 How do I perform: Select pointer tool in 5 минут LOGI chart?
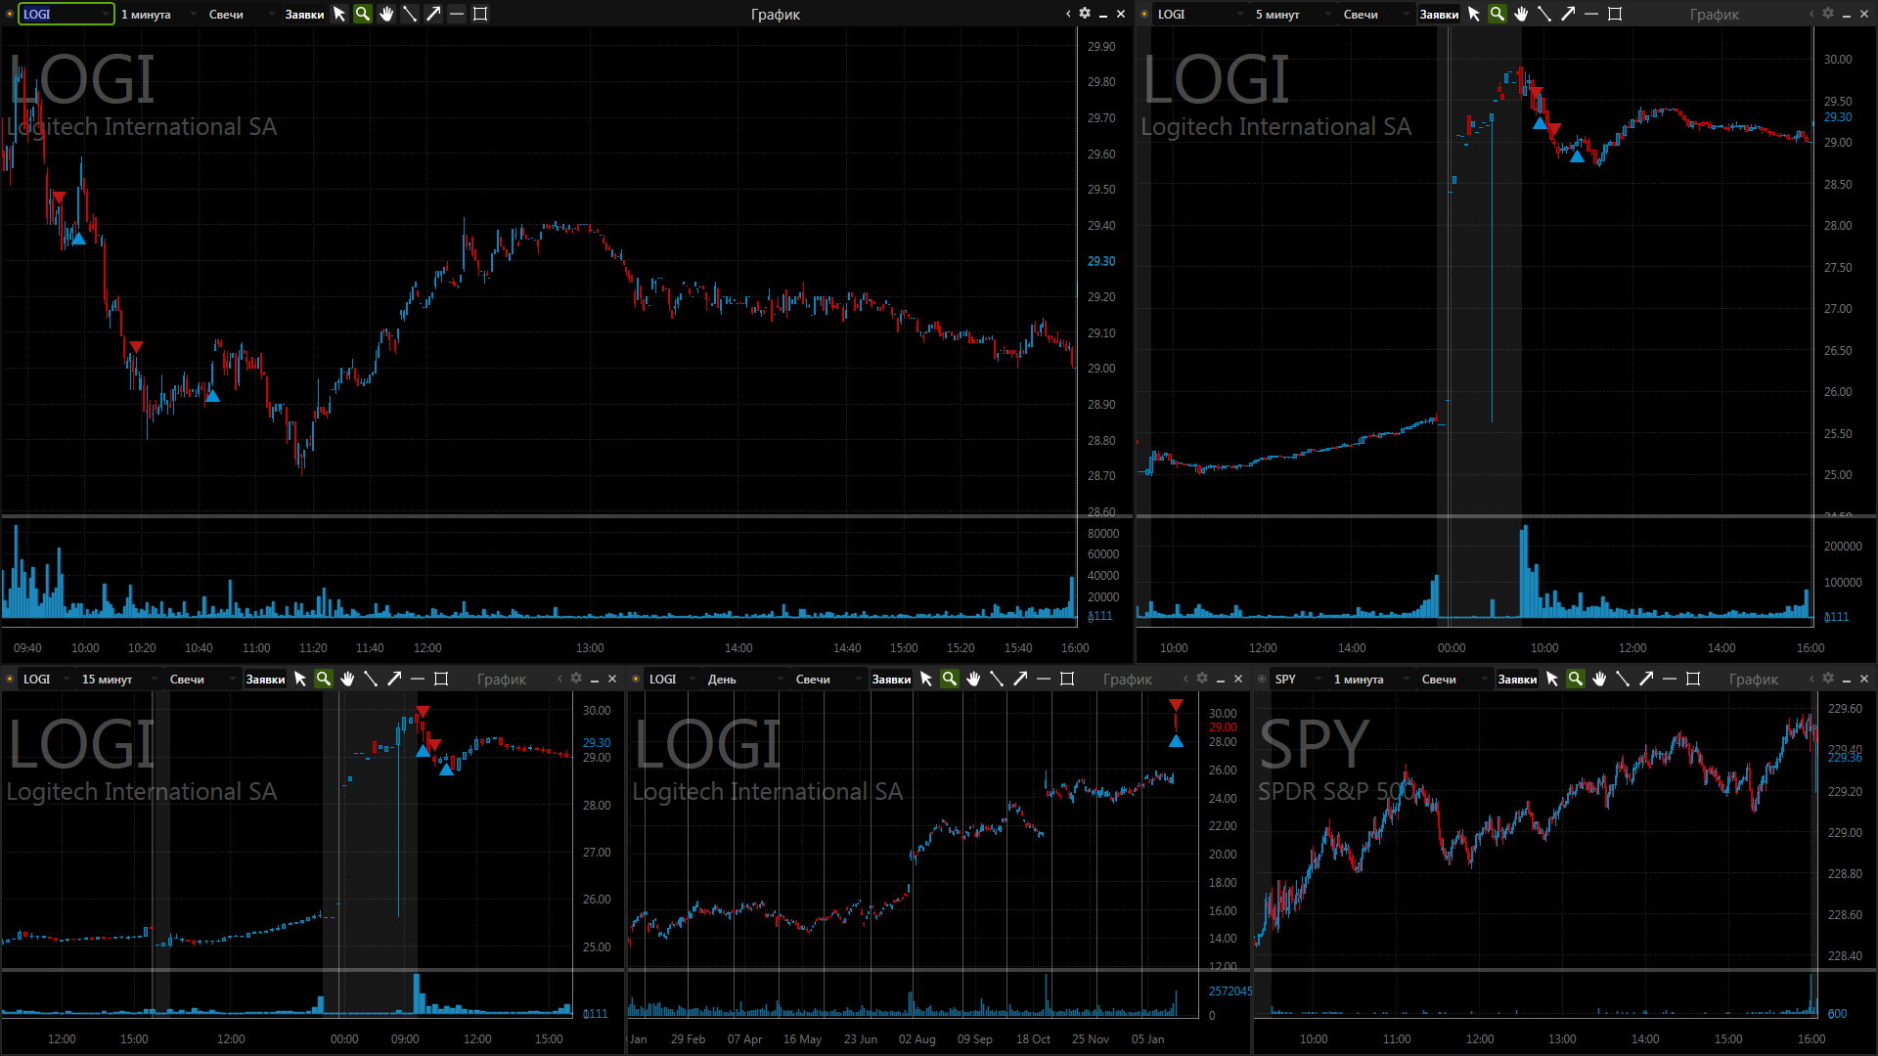(1474, 14)
